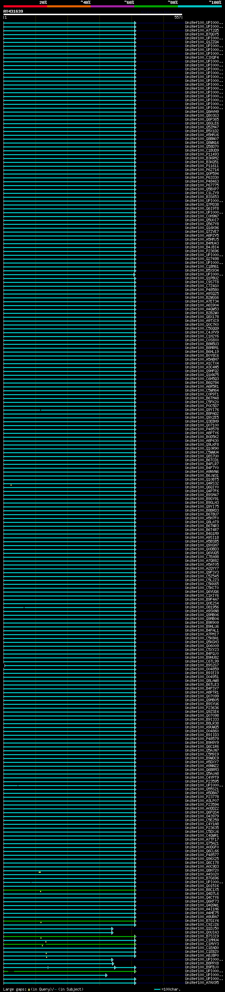Click the orange ~40% legend bar

(69, 6)
